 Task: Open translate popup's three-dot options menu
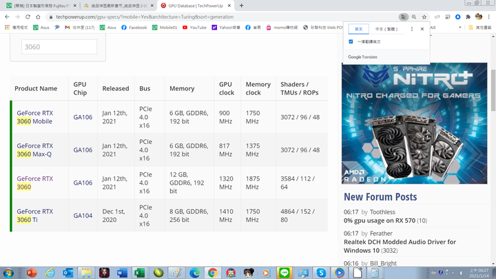click(411, 29)
